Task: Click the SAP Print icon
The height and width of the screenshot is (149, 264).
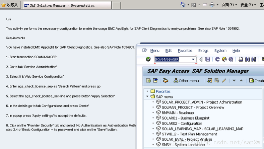Action: (241, 59)
